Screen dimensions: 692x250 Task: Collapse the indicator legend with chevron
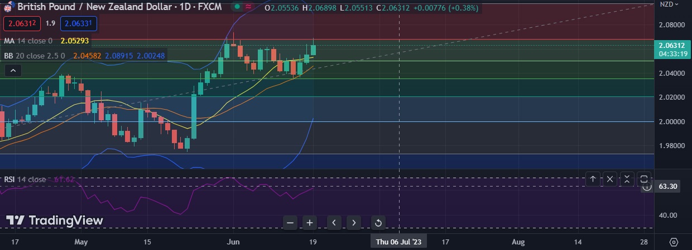[x=13, y=71]
